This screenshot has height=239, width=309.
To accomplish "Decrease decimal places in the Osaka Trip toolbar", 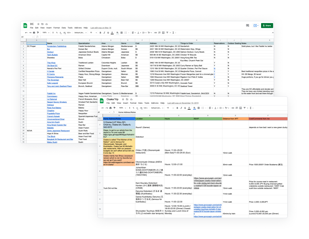I will click(137, 108).
